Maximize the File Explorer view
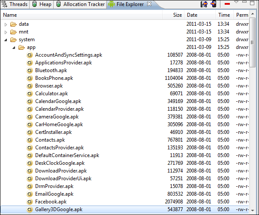 (x=252, y=3)
